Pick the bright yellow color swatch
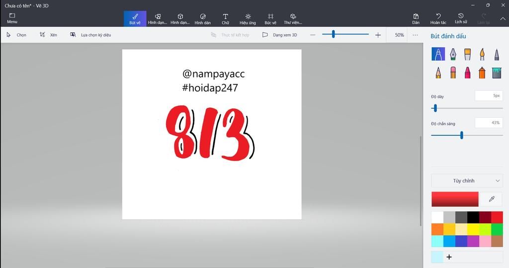509x268 pixels. (473, 229)
